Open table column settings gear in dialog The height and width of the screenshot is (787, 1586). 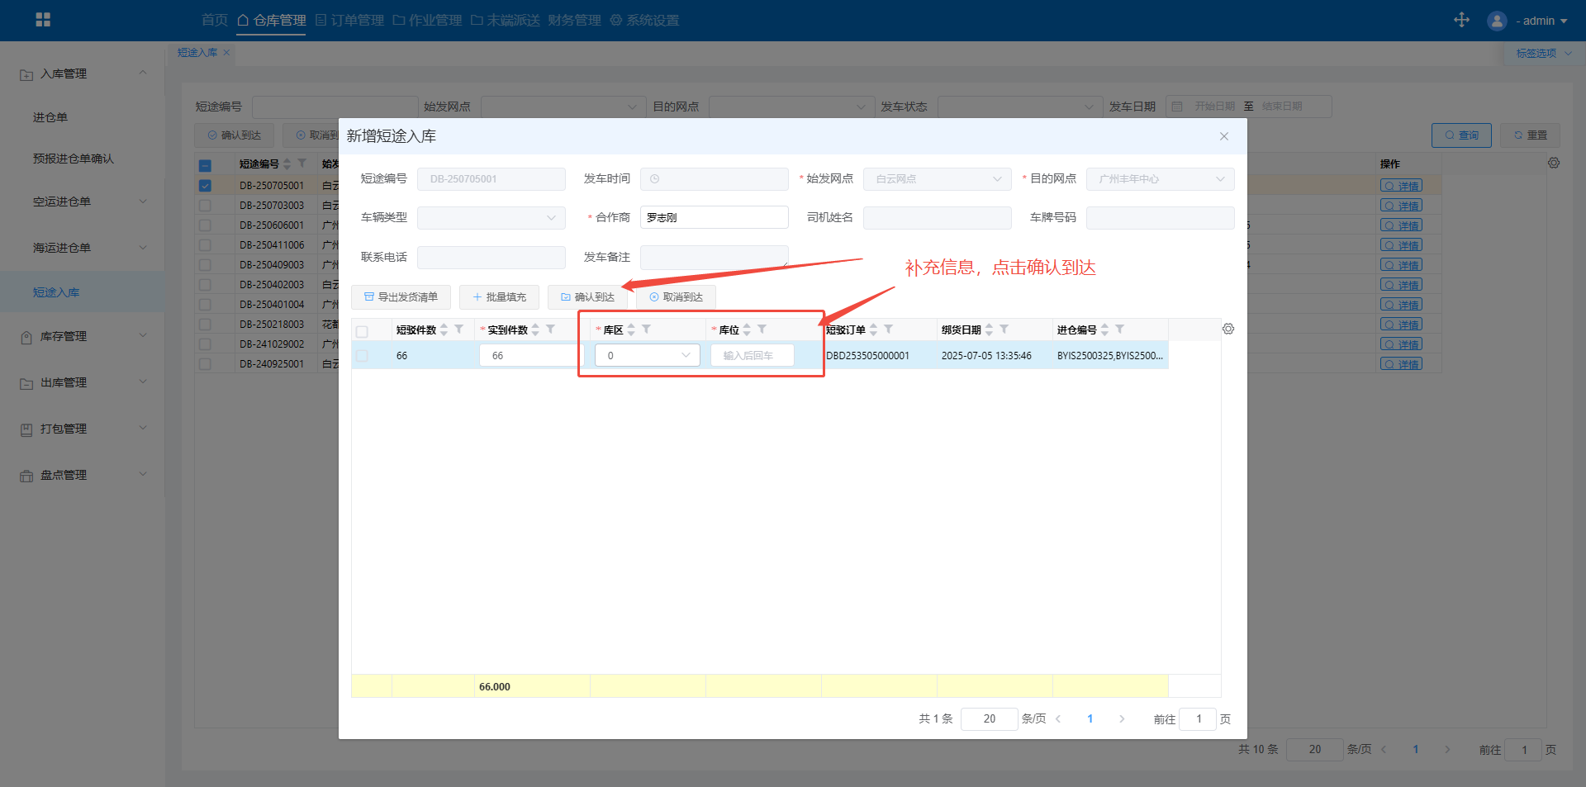[1228, 329]
